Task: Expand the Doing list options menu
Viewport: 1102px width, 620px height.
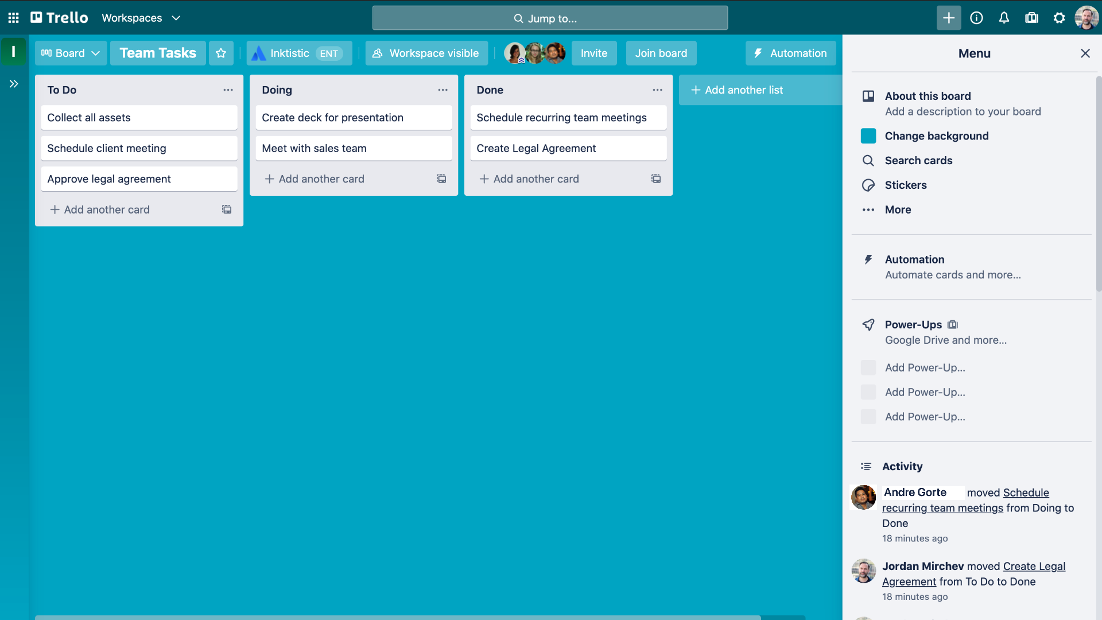Action: point(441,90)
